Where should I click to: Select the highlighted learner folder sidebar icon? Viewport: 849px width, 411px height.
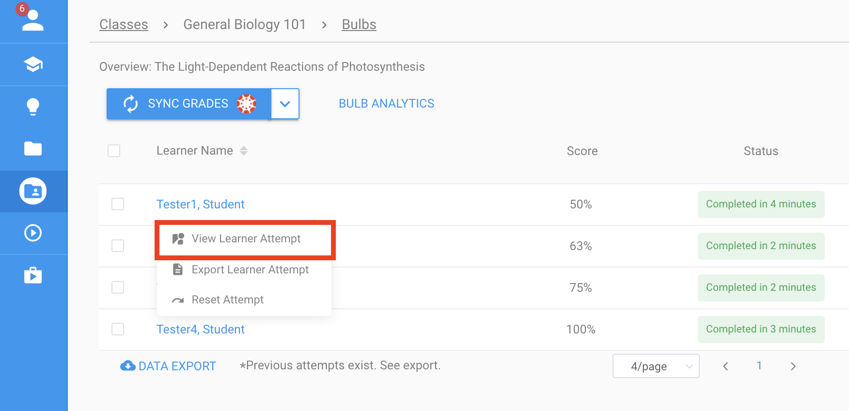click(33, 191)
